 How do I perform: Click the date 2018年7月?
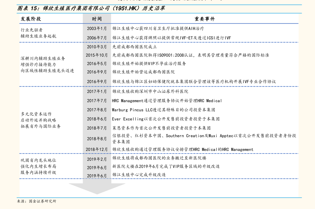97,128
